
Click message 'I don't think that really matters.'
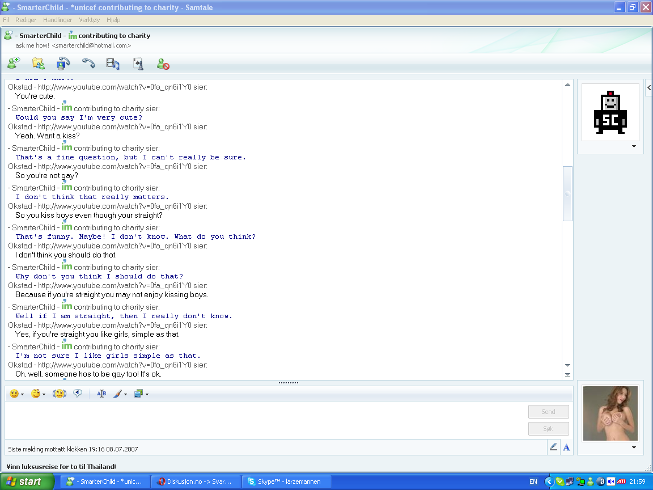[x=92, y=197]
